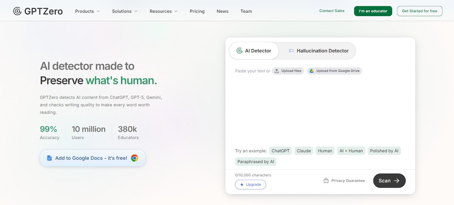Load the ChatGPT example text
454x205 pixels.
(281, 151)
